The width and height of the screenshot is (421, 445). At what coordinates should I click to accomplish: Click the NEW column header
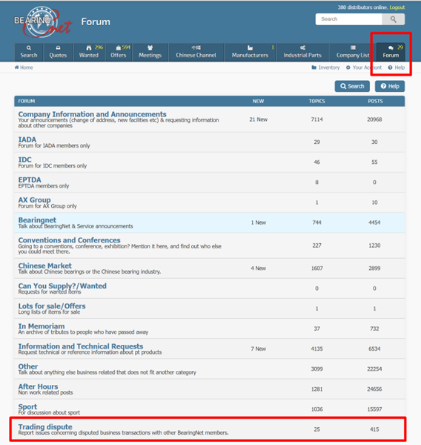pos(259,102)
